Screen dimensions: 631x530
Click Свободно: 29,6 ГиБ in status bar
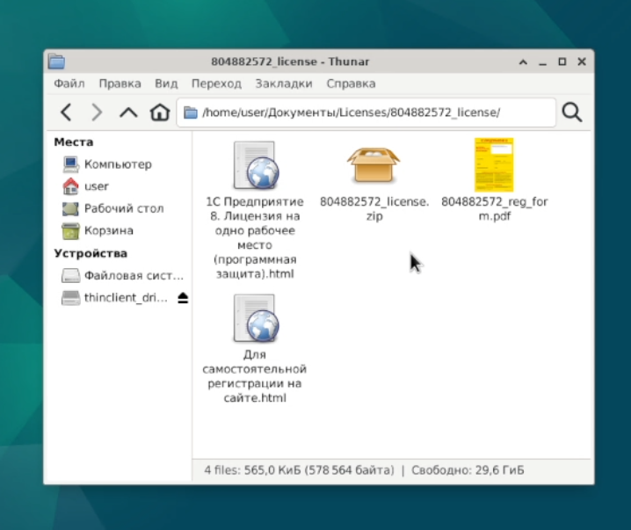point(468,470)
